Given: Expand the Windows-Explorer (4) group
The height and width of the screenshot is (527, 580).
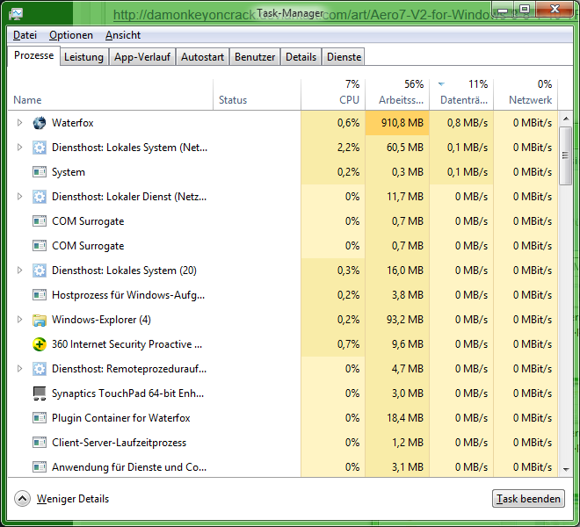Looking at the screenshot, I should (x=19, y=320).
